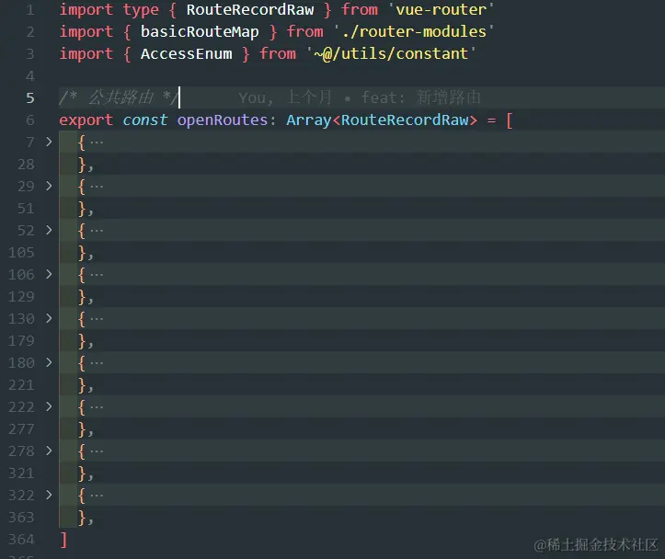Screen dimensions: 665x559
Task: Expand the folded block at line 180
Action: pyautogui.click(x=49, y=362)
